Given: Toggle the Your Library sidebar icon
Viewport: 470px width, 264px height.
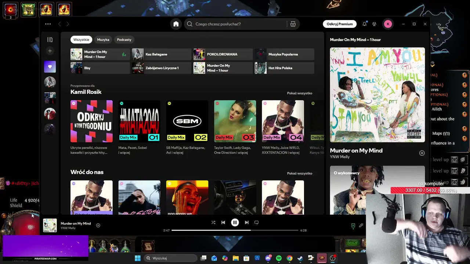Looking at the screenshot, I should pos(50,40).
